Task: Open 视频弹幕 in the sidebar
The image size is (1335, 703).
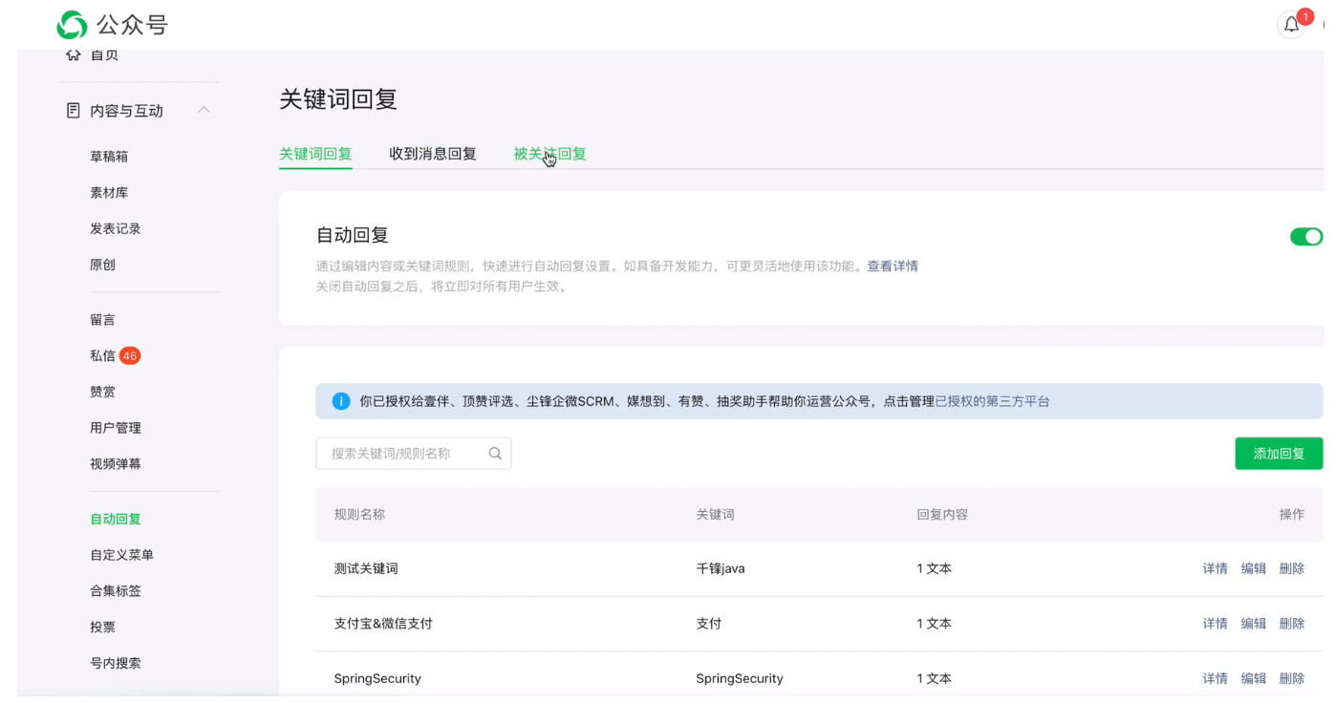Action: tap(116, 464)
